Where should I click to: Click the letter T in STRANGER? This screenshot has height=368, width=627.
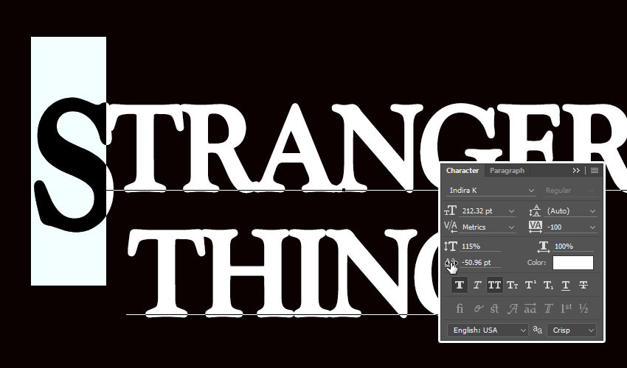pos(144,148)
